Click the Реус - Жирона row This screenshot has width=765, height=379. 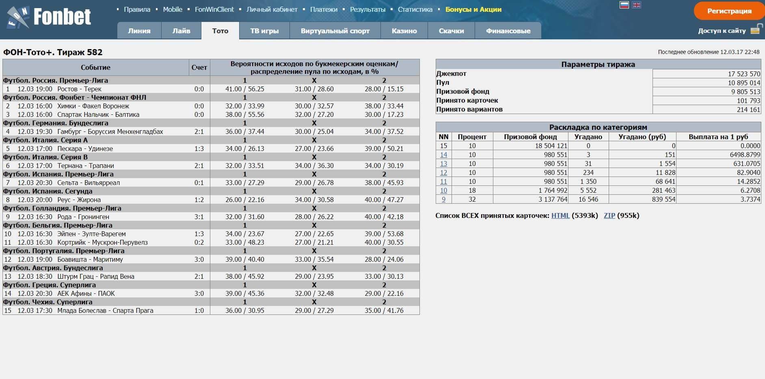pos(211,200)
